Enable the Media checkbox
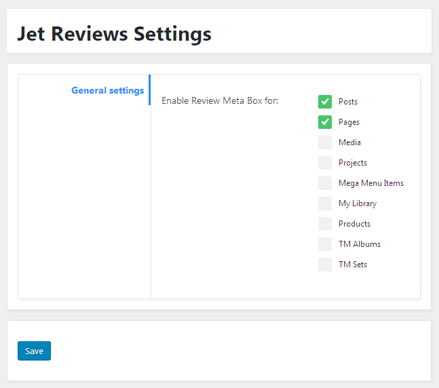Screen dimensions: 439x388 tap(325, 142)
